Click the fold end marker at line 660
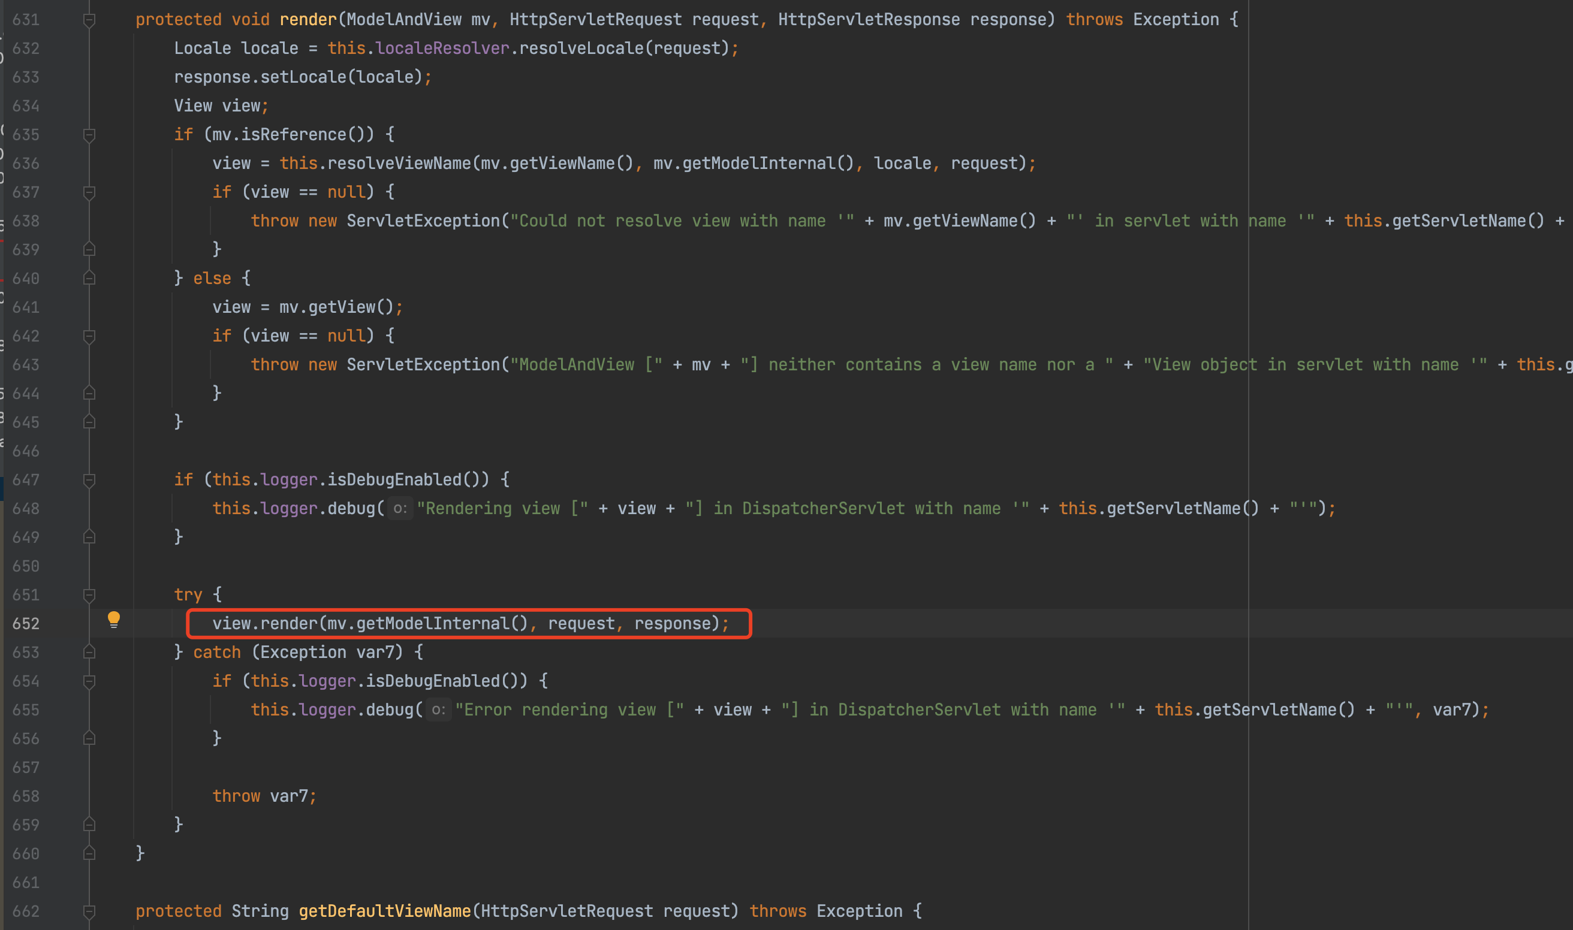The image size is (1573, 930). coord(89,853)
